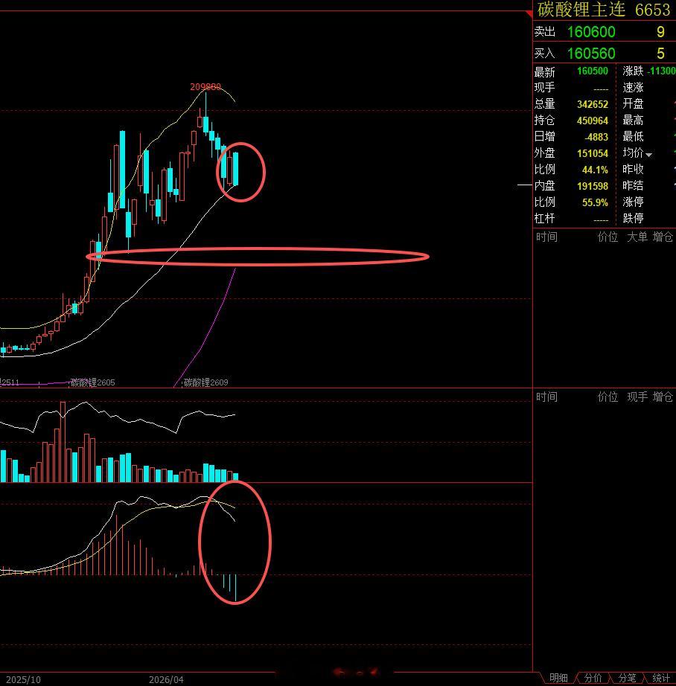Click the 涨停 label

pos(633,202)
